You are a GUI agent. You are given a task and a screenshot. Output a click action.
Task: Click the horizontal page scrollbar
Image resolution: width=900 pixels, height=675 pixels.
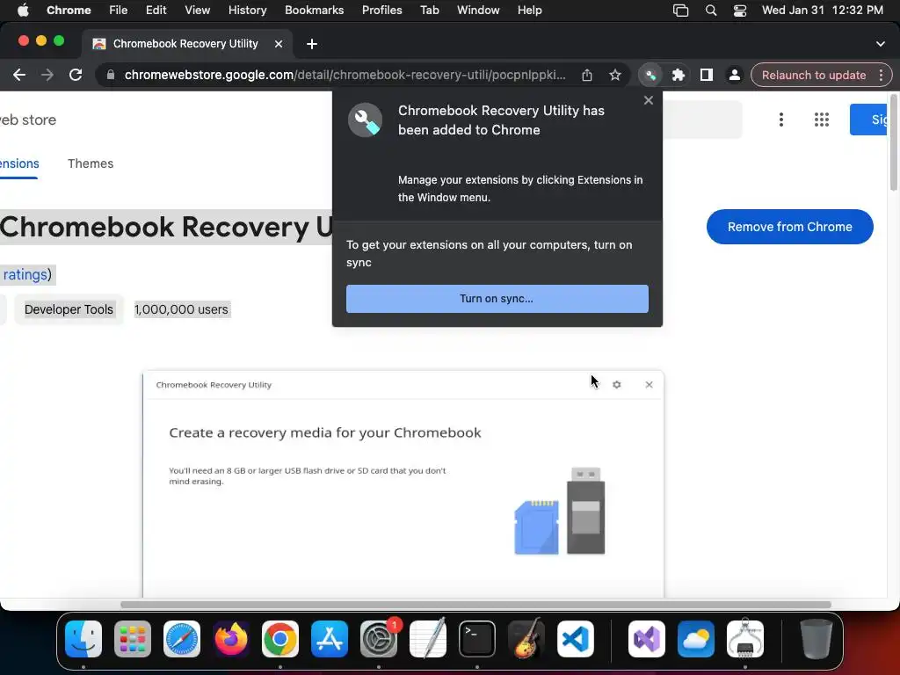[475, 605]
